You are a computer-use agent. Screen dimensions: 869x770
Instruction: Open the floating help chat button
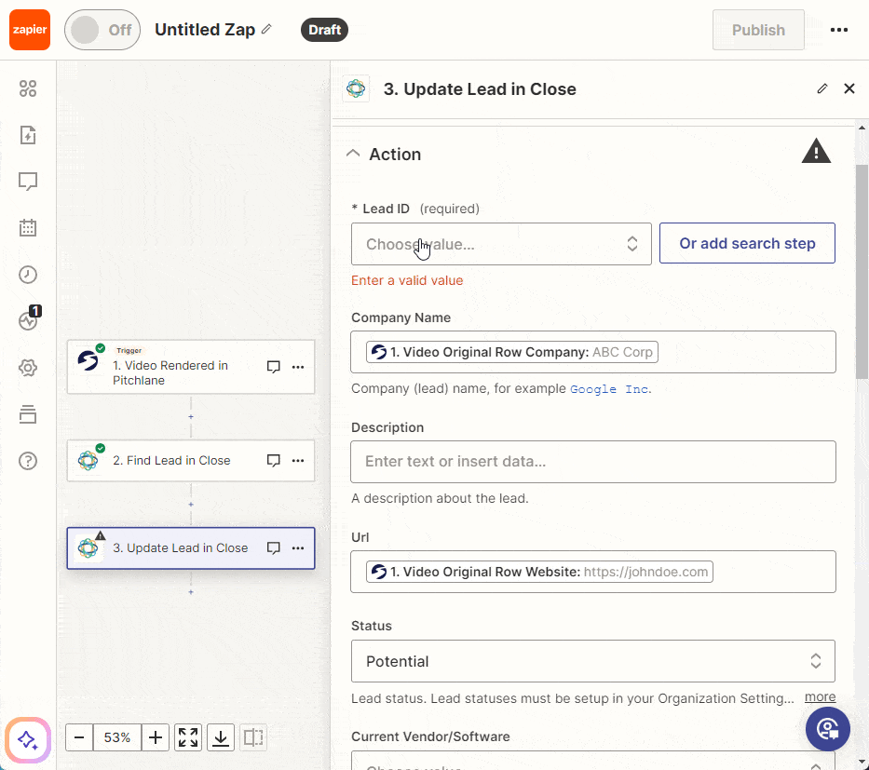click(827, 728)
